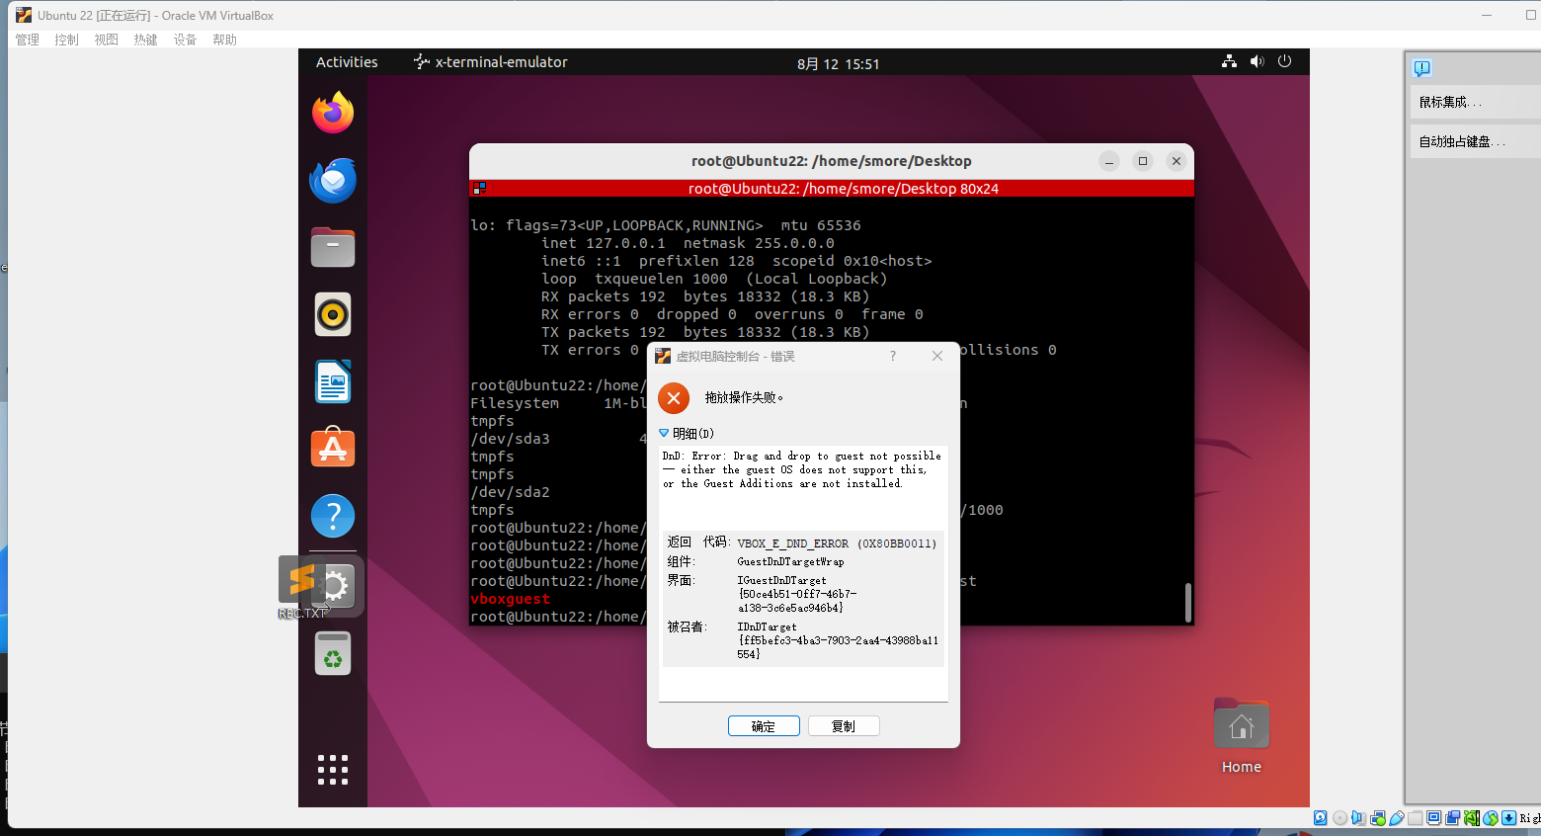Click the hard disk activity status icon
Screen dimensions: 1541x836
click(1321, 818)
